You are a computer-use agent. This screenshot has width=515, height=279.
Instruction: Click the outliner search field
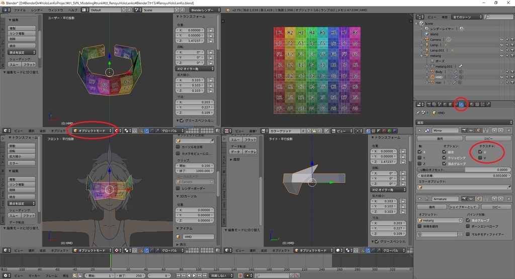click(499, 17)
